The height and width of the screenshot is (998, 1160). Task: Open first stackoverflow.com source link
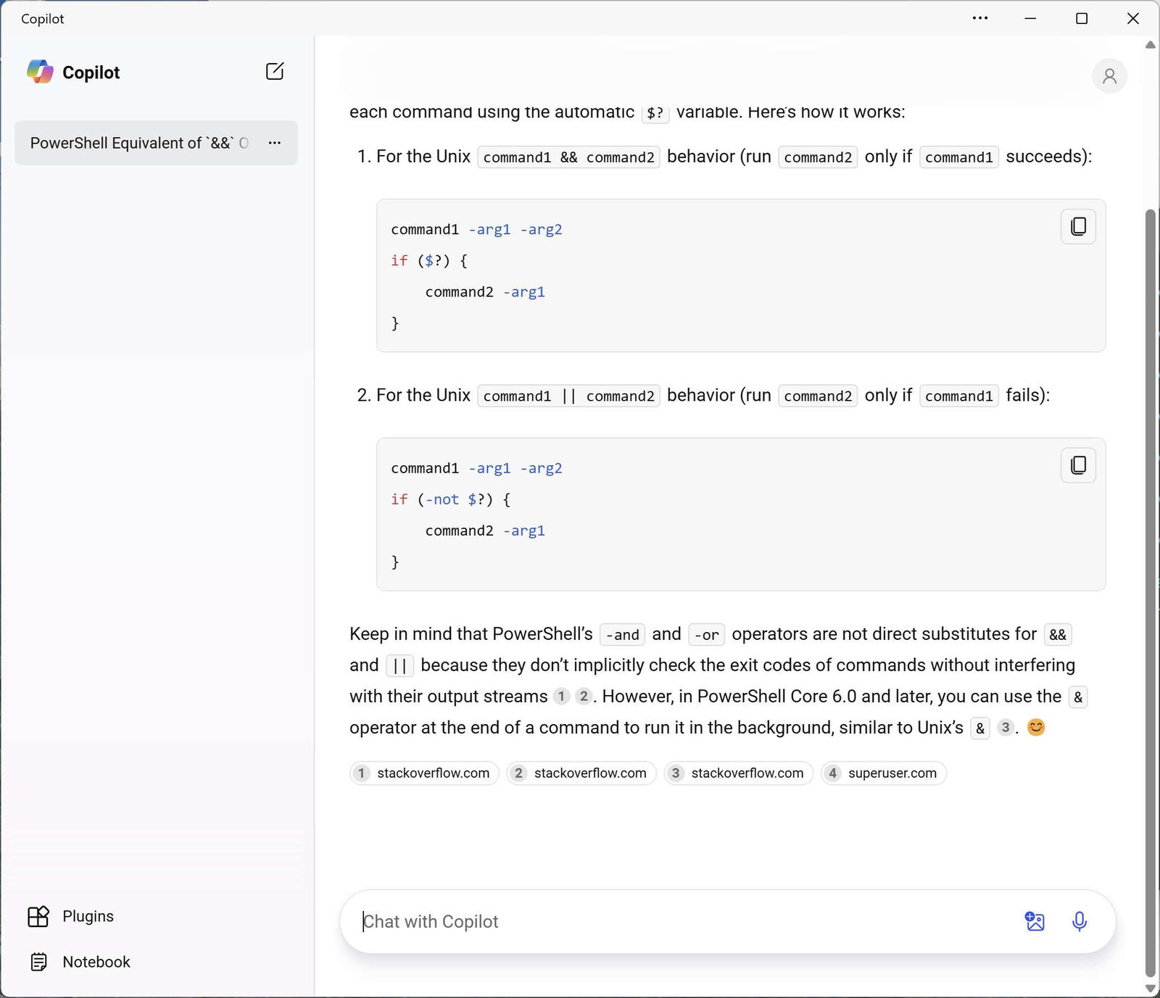425,773
